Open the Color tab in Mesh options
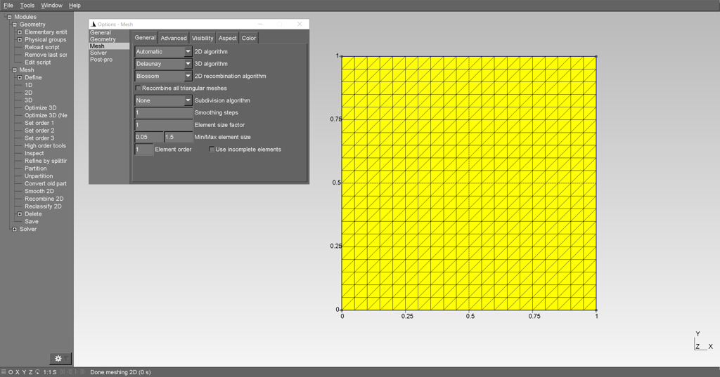Screen dimensions: 720x377 point(249,38)
